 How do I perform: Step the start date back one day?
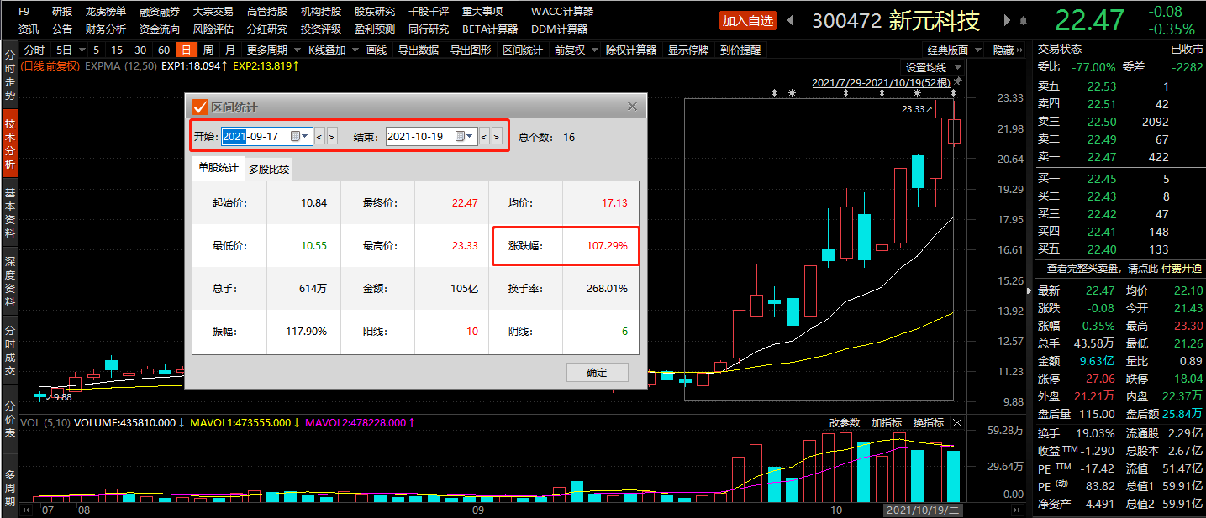coord(319,136)
